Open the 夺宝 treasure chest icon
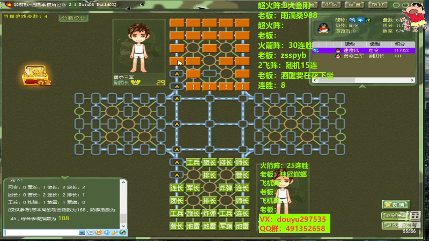429x241 pixels. [x=36, y=76]
